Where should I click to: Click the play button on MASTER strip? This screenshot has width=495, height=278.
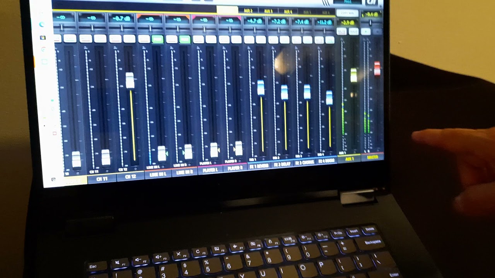(x=365, y=31)
